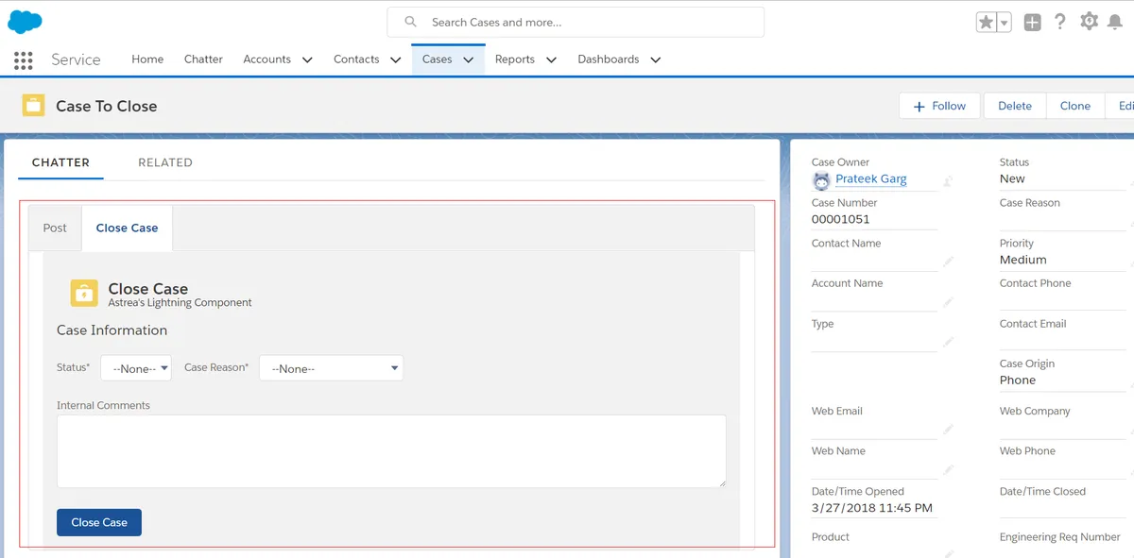Viewport: 1134px width, 558px height.
Task: Expand the Cases tab dropdown chevron
Action: 468,59
